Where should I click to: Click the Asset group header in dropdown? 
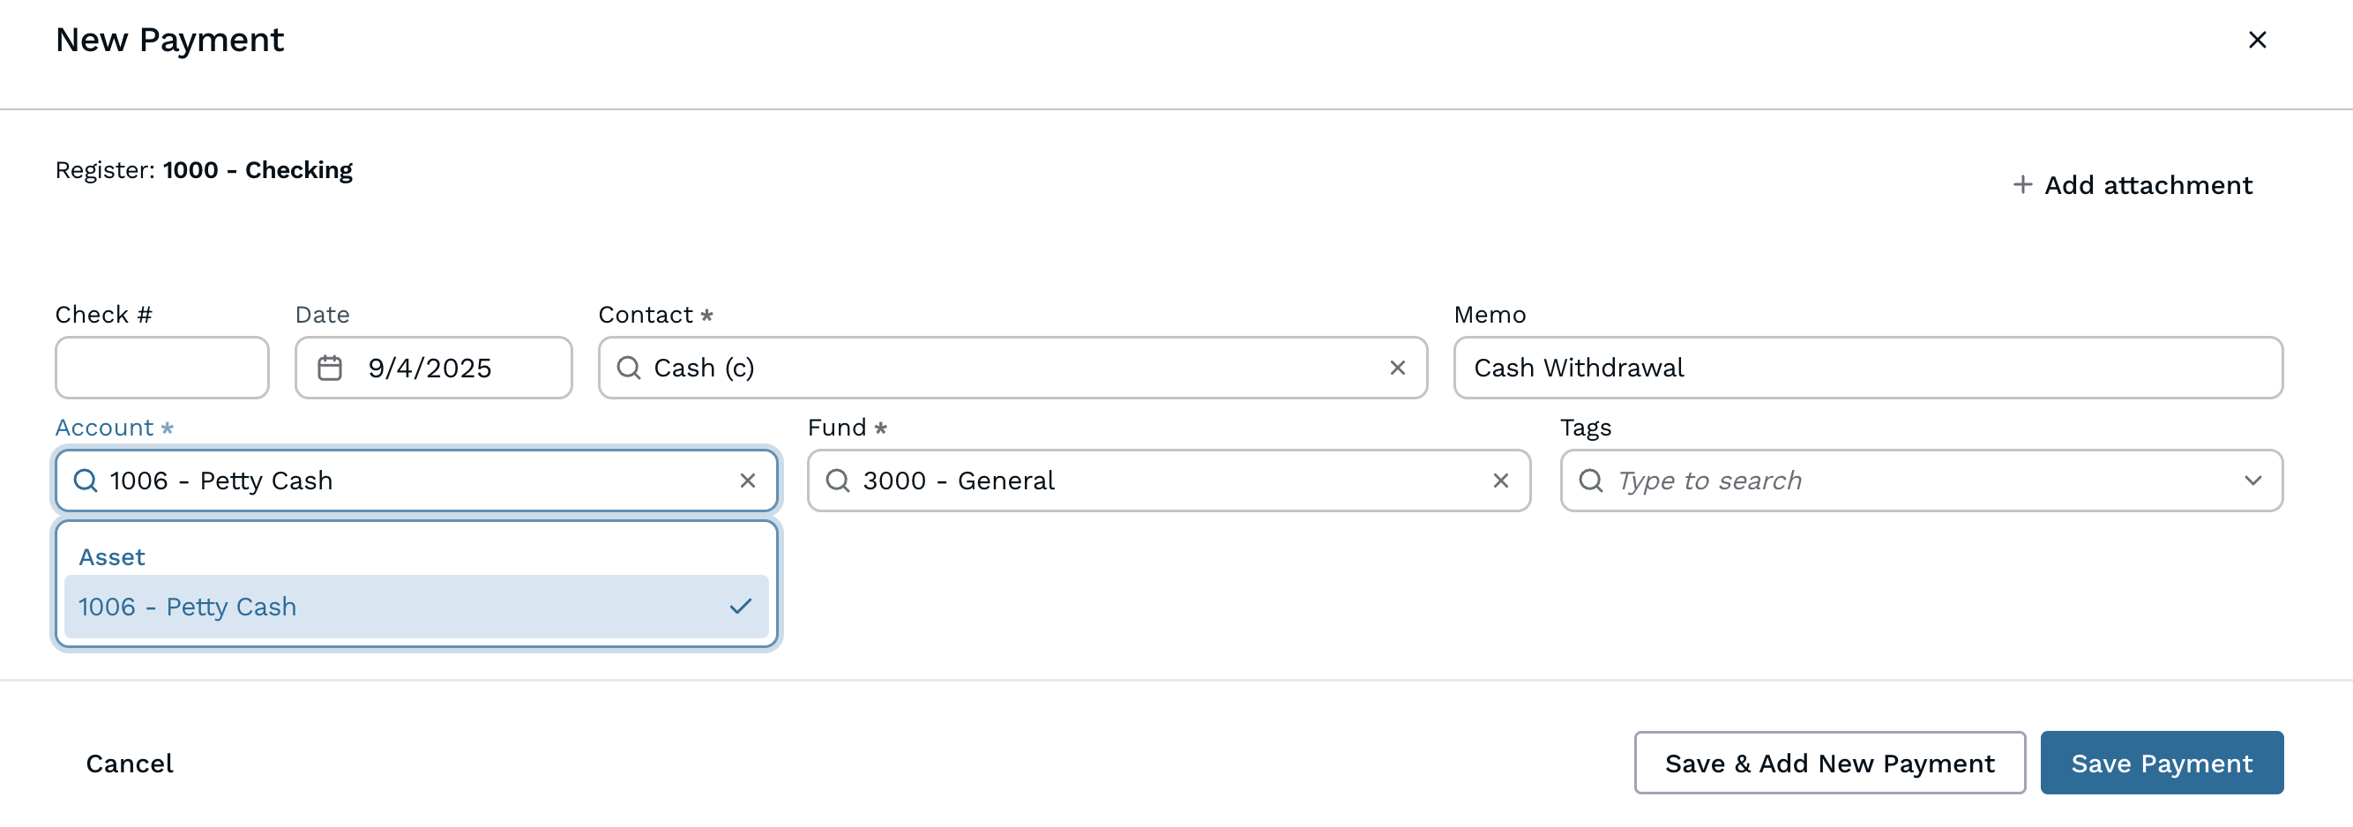111,557
